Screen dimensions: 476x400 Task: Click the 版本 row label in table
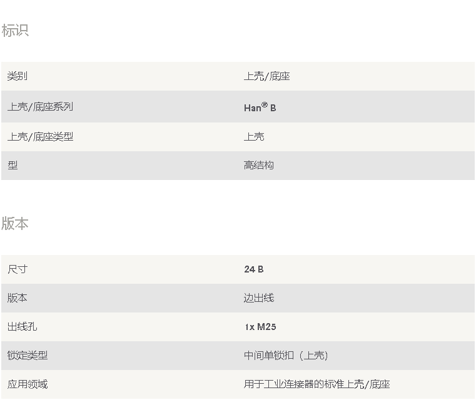[x=18, y=298]
